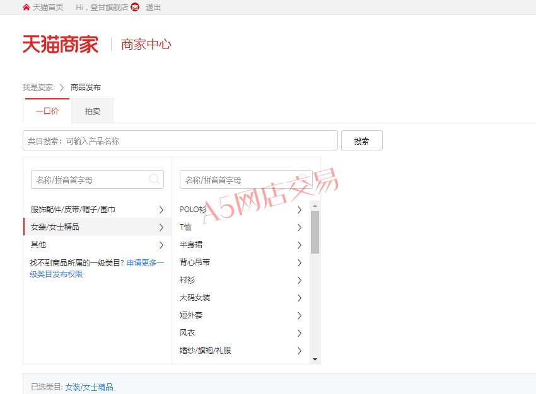The width and height of the screenshot is (536, 394).
Task: Expand chevron beside 女装/女士精品
Action: [x=161, y=227]
